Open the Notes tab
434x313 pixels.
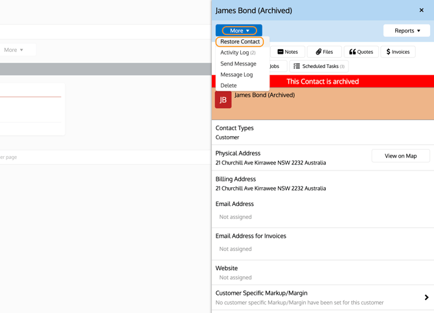[288, 52]
